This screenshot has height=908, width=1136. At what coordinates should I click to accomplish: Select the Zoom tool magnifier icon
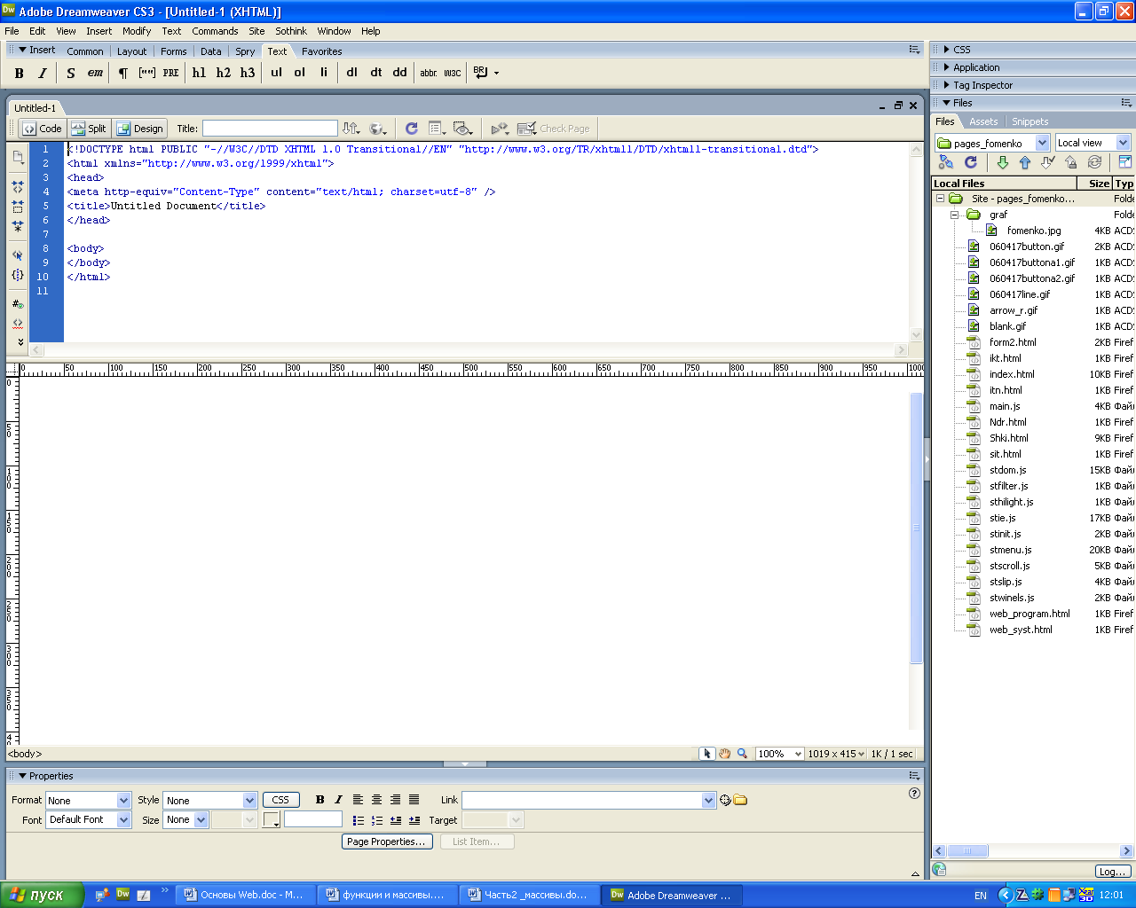click(x=742, y=754)
